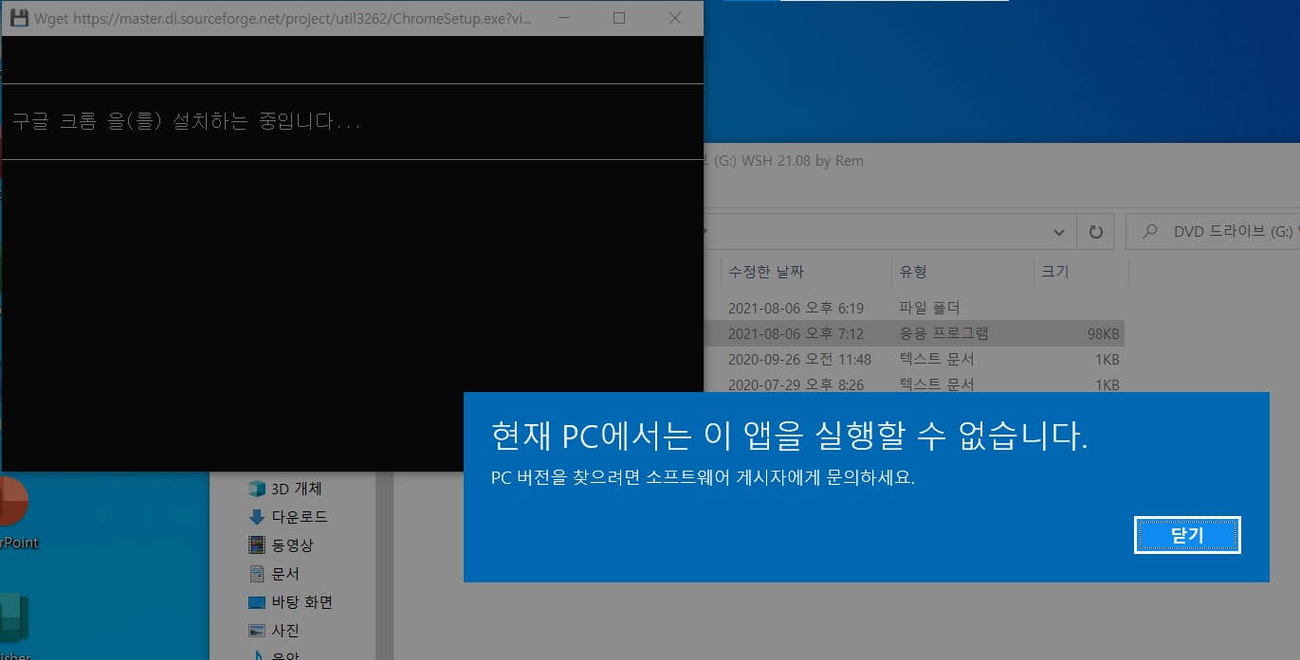Sort files by the 크기 column header
This screenshot has height=660, width=1300.
coord(1054,272)
